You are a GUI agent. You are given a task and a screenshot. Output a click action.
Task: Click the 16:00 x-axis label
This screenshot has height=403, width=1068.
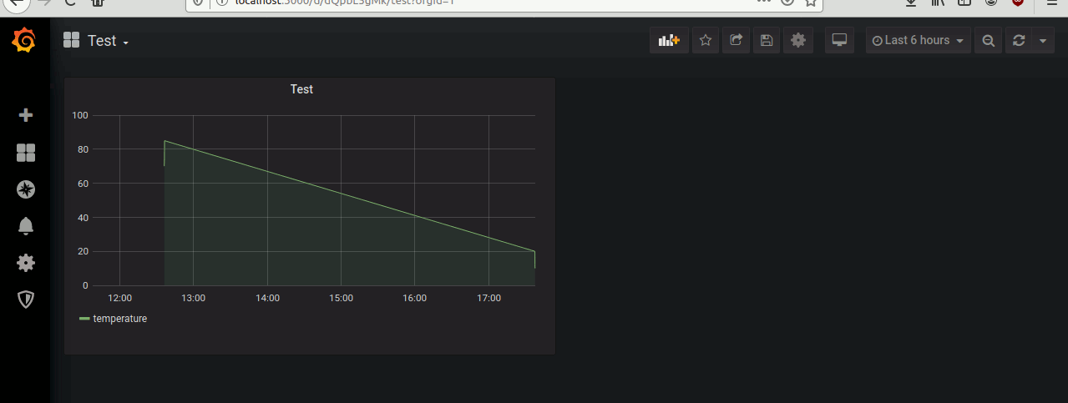coord(415,298)
